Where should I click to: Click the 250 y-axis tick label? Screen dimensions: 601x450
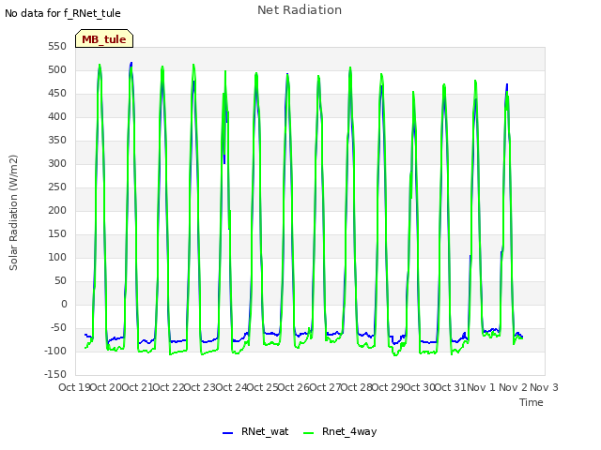57,187
